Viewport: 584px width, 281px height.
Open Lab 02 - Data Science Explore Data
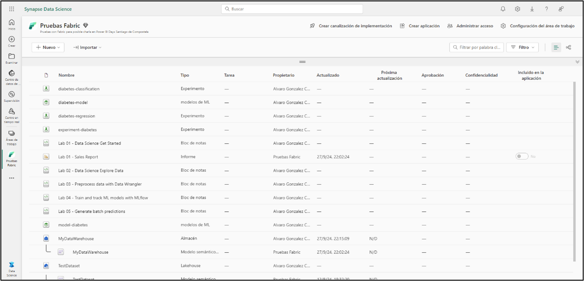point(91,171)
